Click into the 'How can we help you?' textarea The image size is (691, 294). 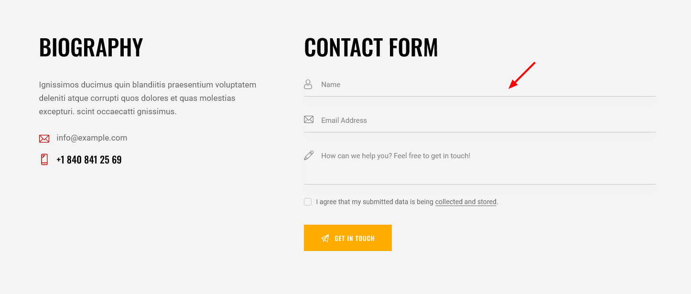480,164
